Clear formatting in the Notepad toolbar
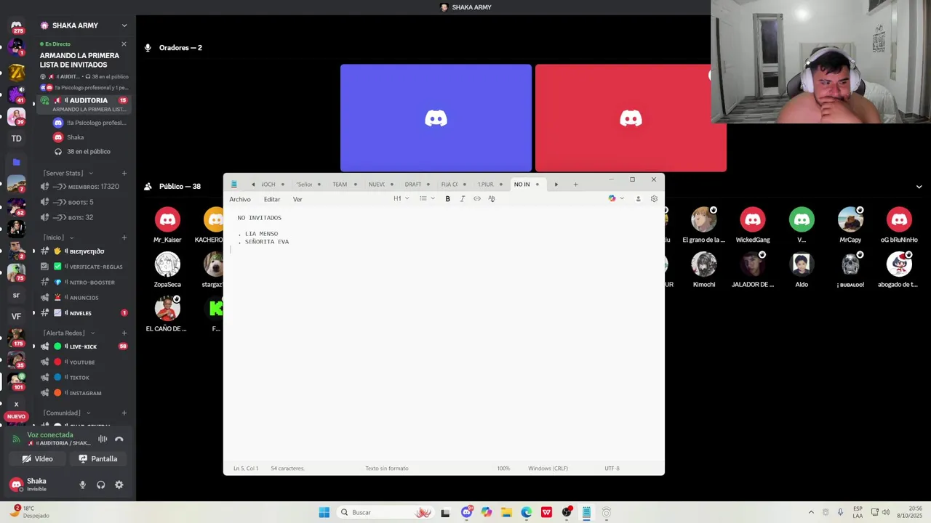Screen dimensions: 931x523 pos(492,198)
